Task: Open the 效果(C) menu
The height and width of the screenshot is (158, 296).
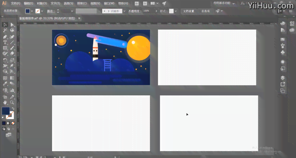Action: click(82, 3)
